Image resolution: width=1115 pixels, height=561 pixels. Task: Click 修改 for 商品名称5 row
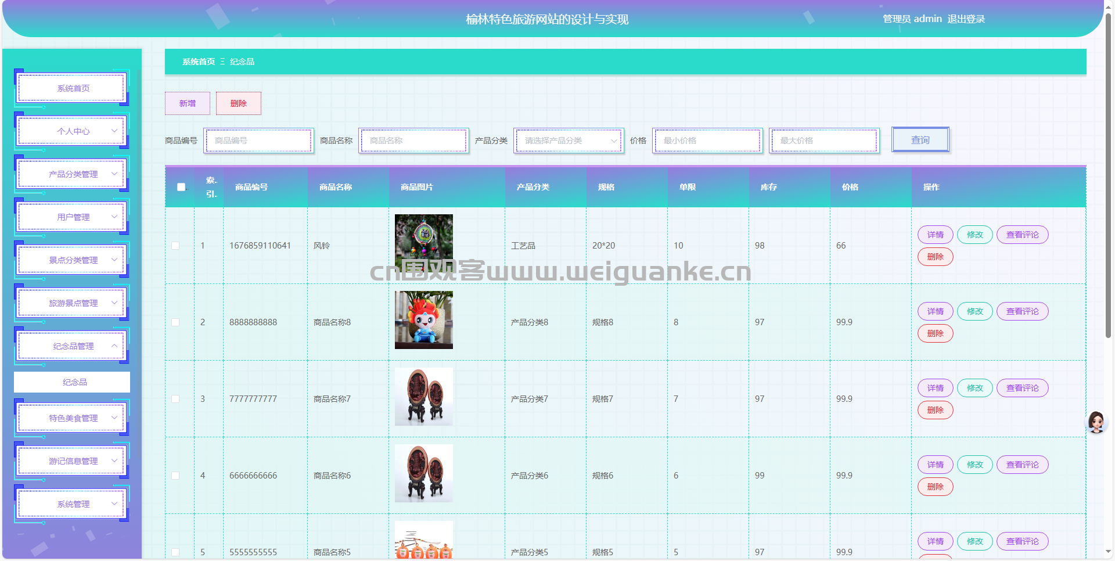[x=975, y=541]
